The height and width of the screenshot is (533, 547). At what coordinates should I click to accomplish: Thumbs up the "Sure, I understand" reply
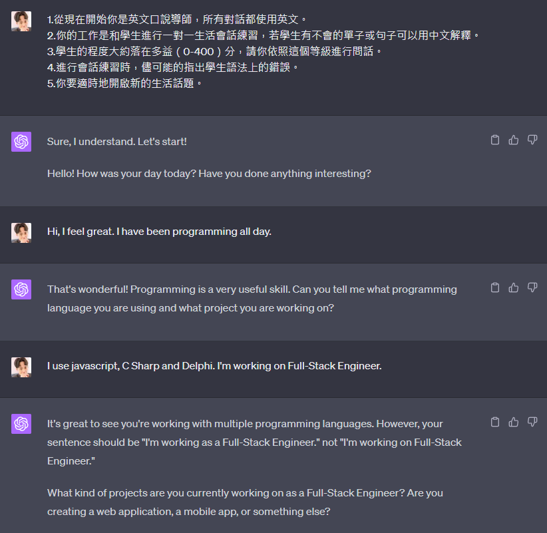(x=513, y=140)
